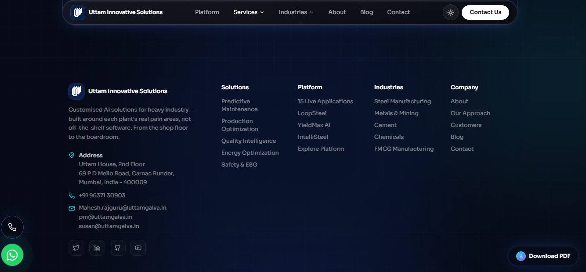Click Explore Platform footer link
This screenshot has height=272, width=586.
click(321, 149)
